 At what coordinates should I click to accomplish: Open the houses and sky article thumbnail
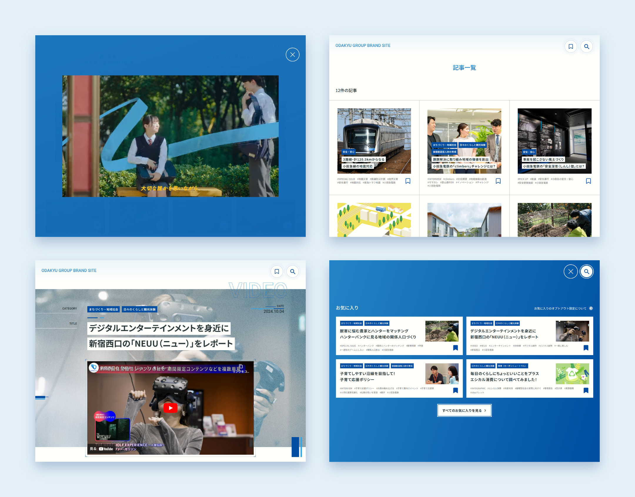point(464,220)
